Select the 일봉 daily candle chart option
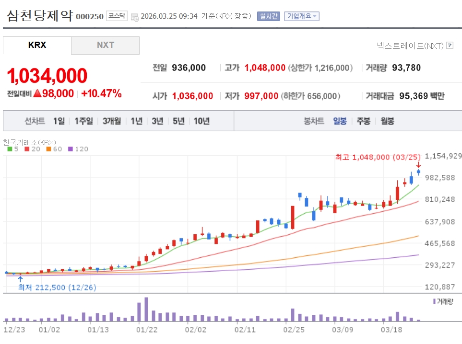The image size is (462, 344). pos(340,121)
